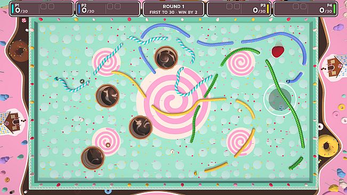This screenshot has height=195, width=347.
Task: Click the red strawberry candy pickup
Action: pos(278,52)
